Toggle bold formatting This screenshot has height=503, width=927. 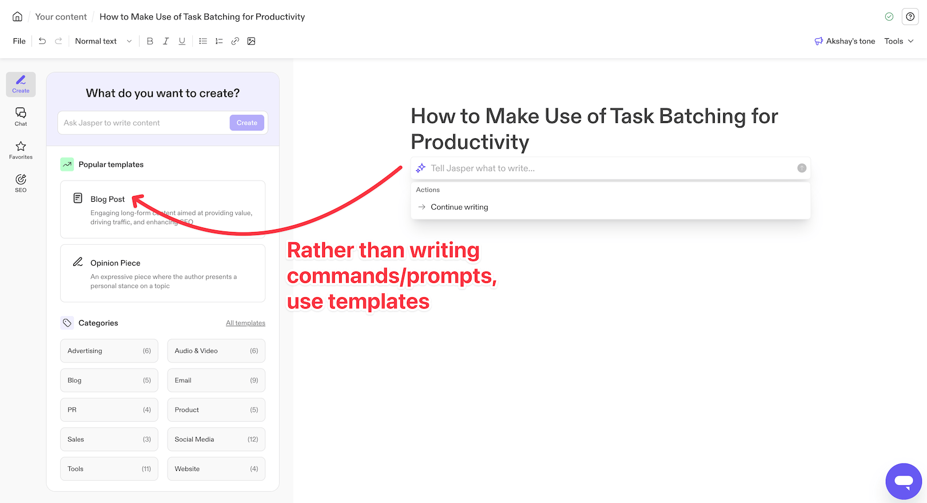point(150,41)
